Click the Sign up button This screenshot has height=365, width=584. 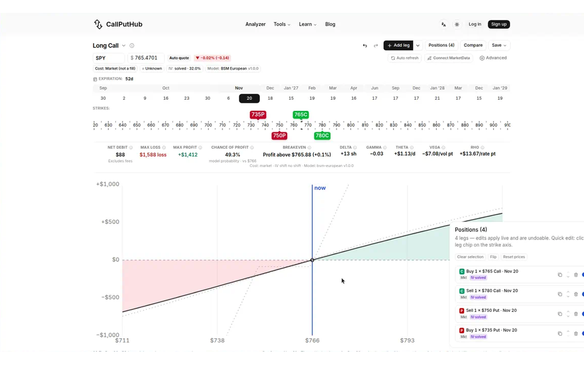click(x=499, y=24)
